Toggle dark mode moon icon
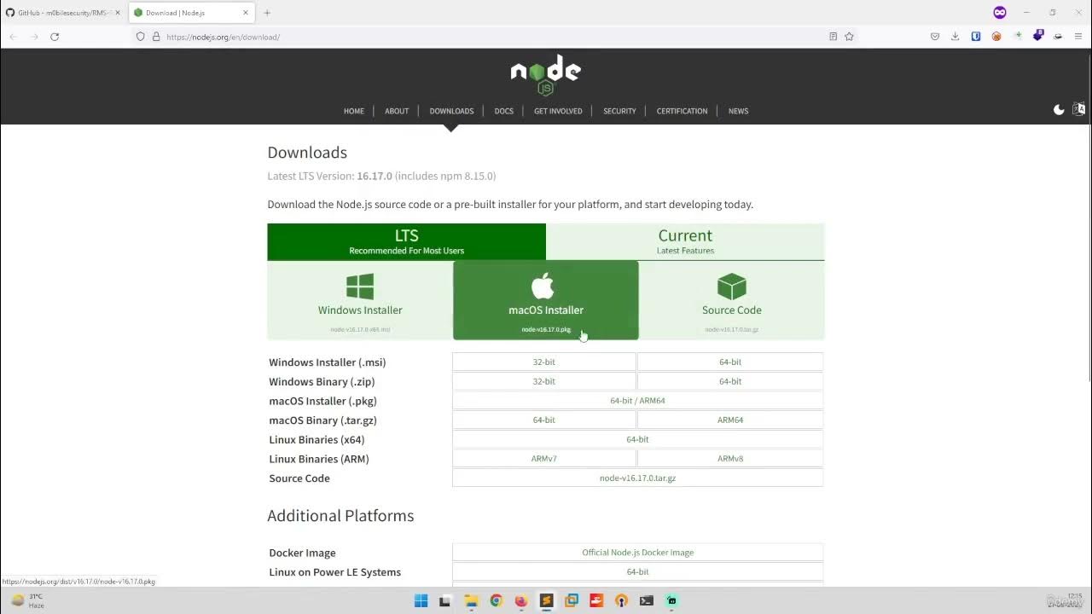1092x614 pixels. pos(1059,110)
